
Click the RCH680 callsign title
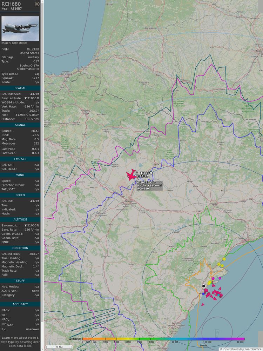(x=11, y=4)
